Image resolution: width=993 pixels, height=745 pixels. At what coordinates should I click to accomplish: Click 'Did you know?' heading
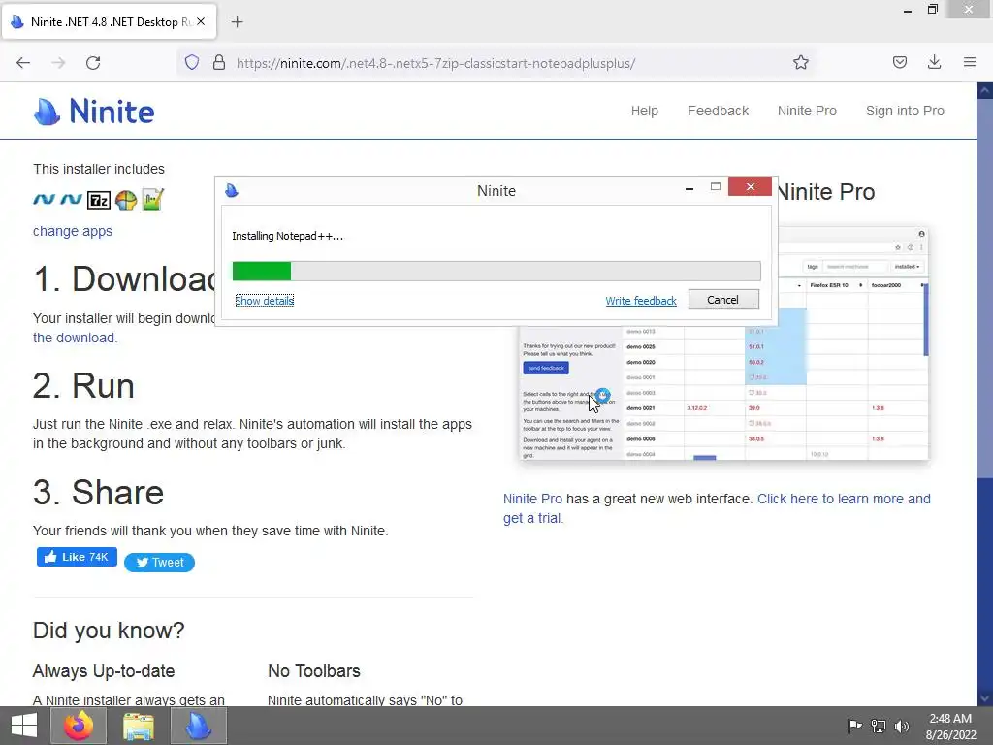pyautogui.click(x=109, y=631)
